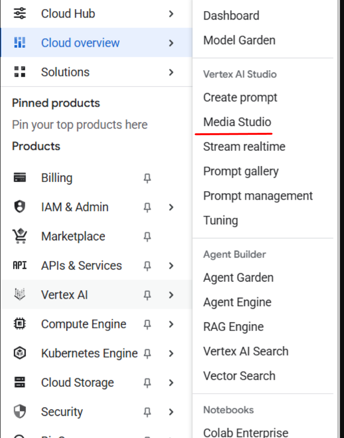This screenshot has height=438, width=344.
Task: Click the Kubernetes Engine label
Action: point(89,354)
